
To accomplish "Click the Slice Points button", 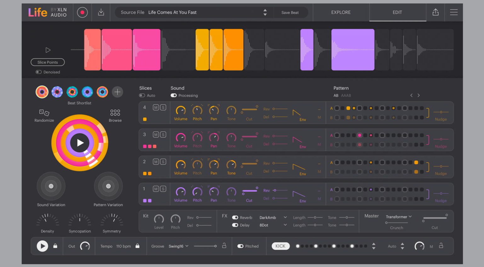I will tap(48, 62).
